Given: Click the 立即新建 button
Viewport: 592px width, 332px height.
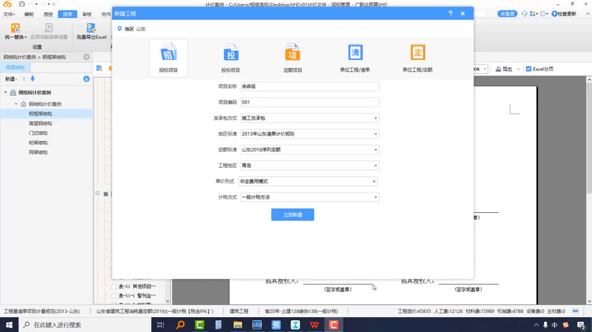Looking at the screenshot, I should (293, 215).
